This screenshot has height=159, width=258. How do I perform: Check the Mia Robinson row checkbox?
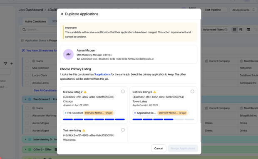point(27,68)
